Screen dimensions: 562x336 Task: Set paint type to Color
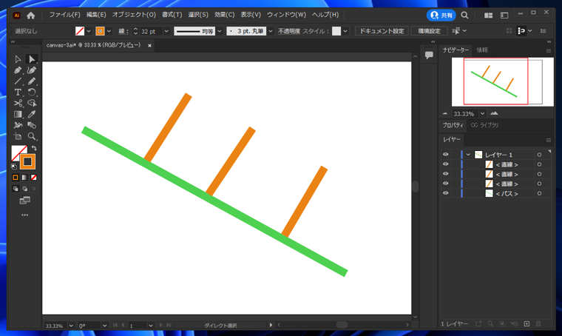[16, 178]
